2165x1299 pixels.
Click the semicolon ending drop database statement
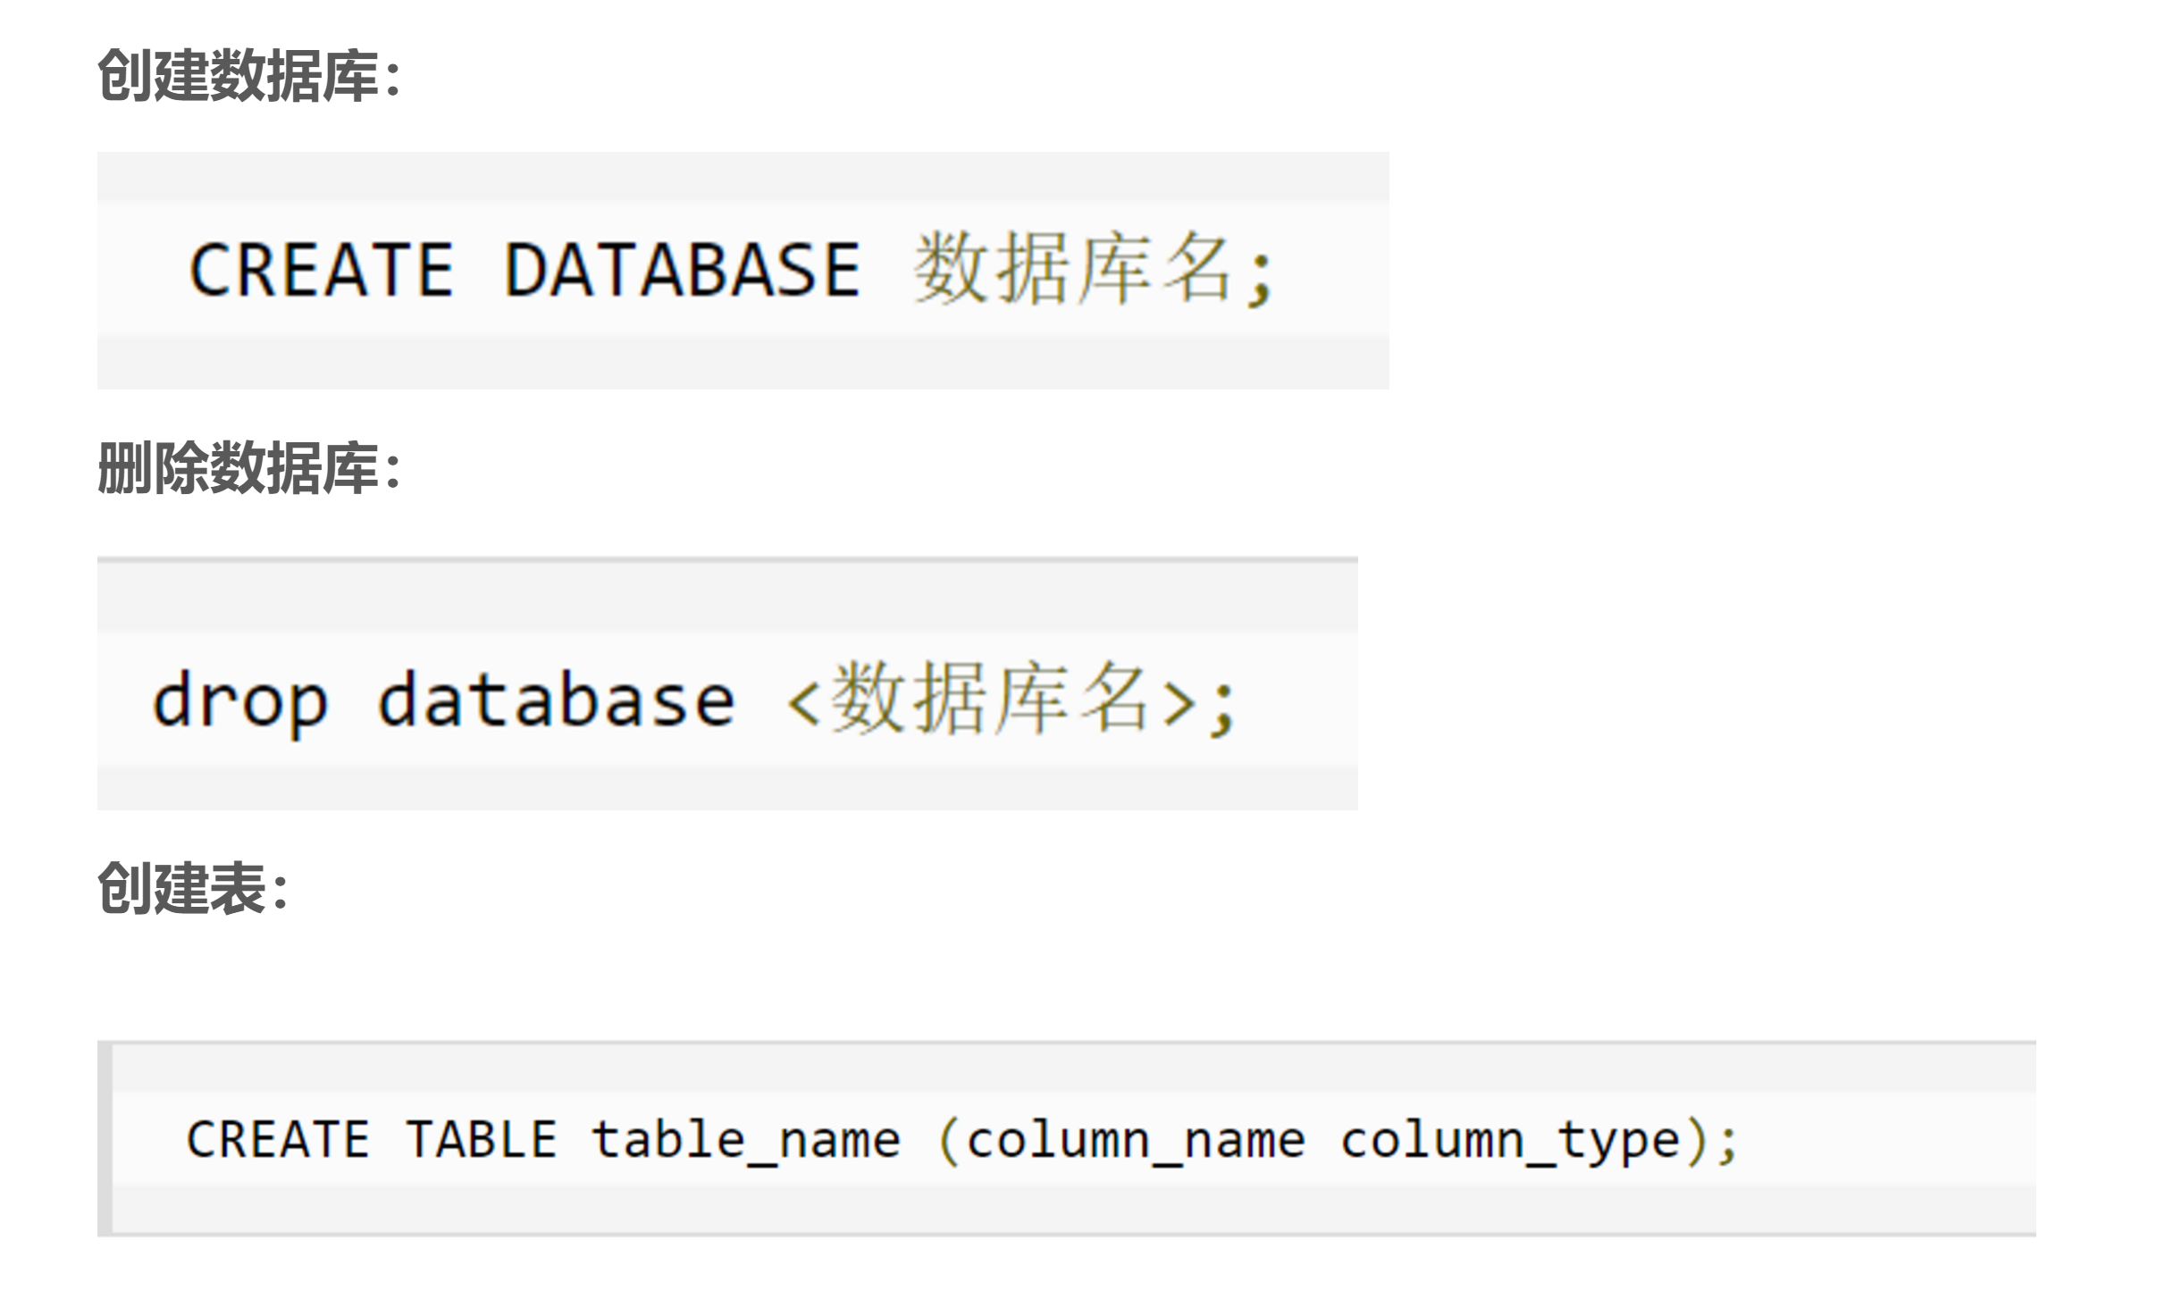pyautogui.click(x=1222, y=708)
